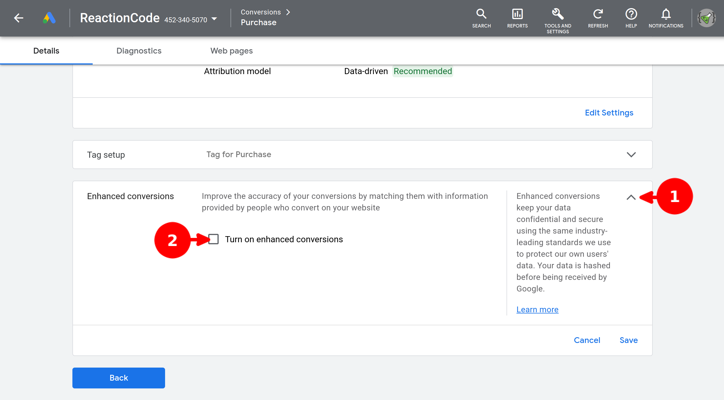Click the Google Ads logo icon
Image resolution: width=724 pixels, height=400 pixels.
coord(49,18)
